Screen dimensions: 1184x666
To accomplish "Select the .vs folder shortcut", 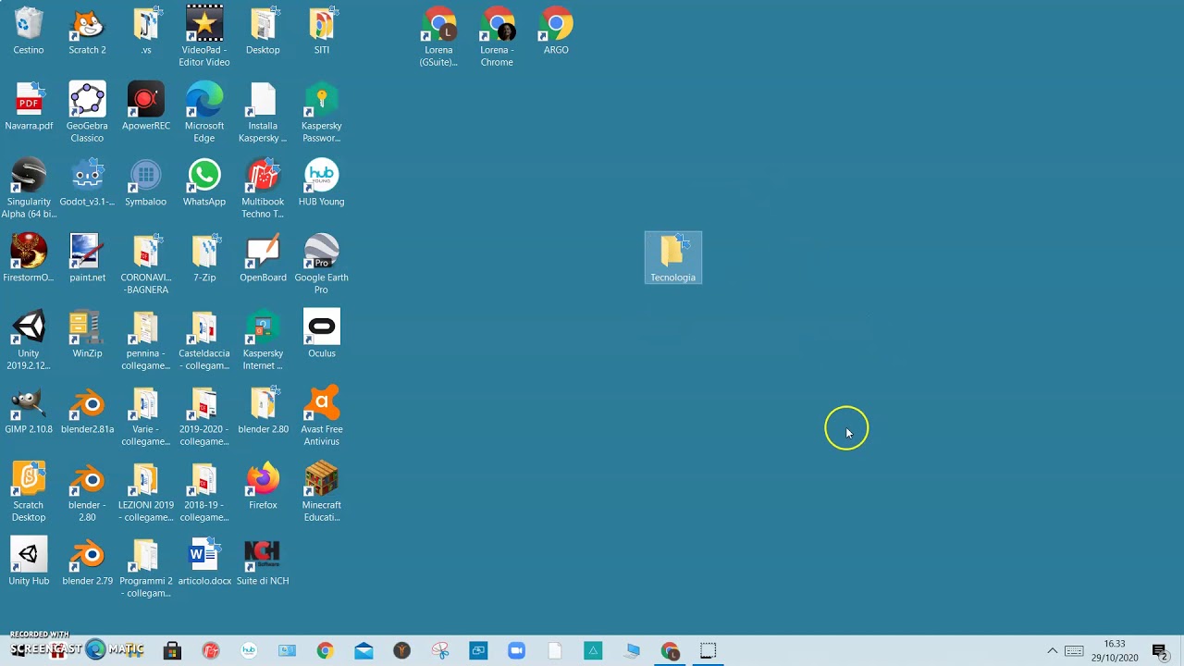I will tap(145, 31).
